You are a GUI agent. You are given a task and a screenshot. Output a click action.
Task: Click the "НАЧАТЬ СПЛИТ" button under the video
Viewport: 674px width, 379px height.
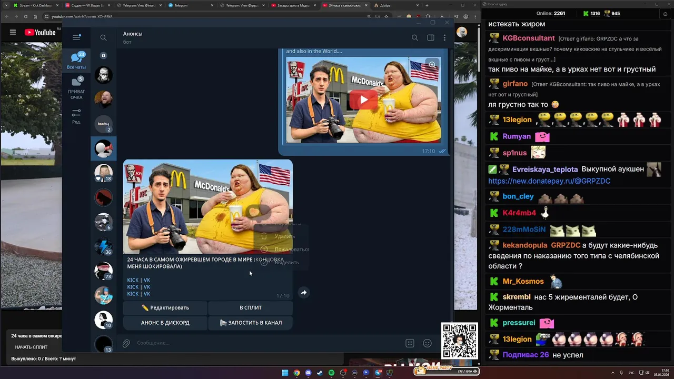31,347
